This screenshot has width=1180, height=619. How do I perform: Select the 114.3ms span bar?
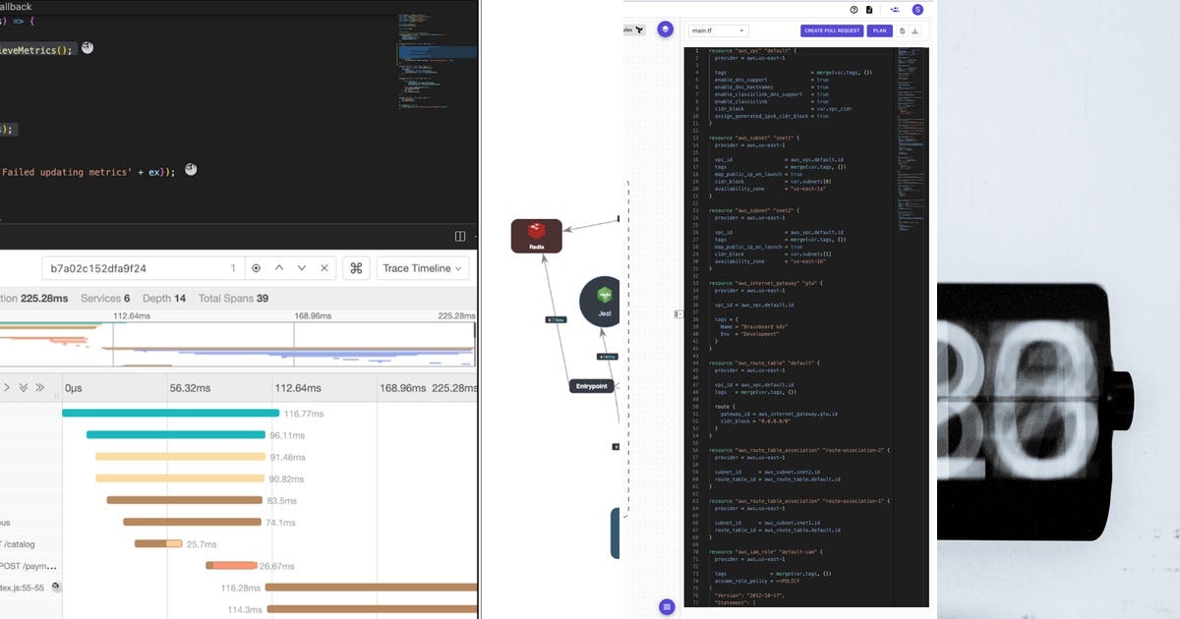pyautogui.click(x=372, y=609)
